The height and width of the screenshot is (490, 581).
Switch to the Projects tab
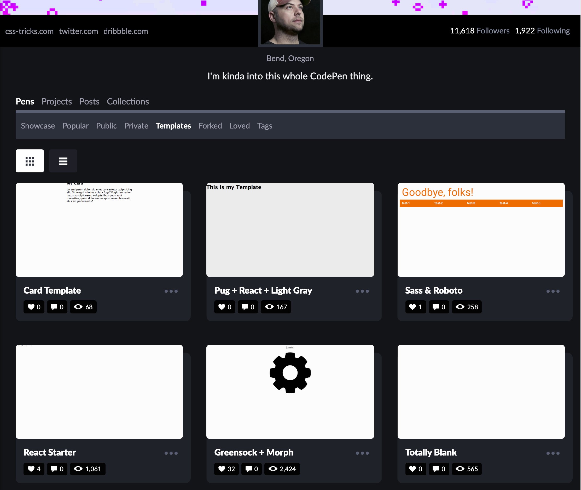click(x=56, y=101)
